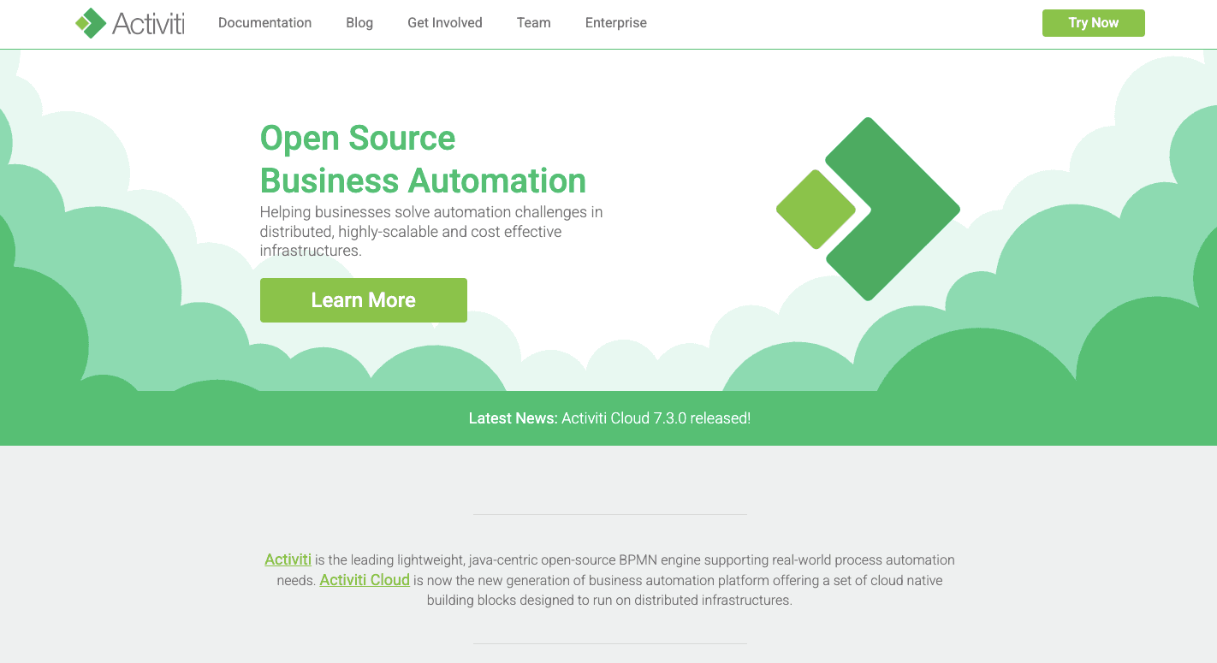Click the Open Source heading line

pos(358,138)
